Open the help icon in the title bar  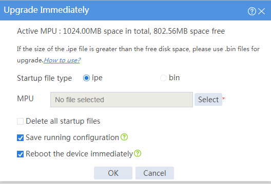252,11
